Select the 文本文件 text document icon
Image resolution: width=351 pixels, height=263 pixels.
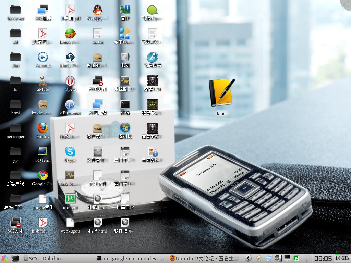tap(98, 176)
